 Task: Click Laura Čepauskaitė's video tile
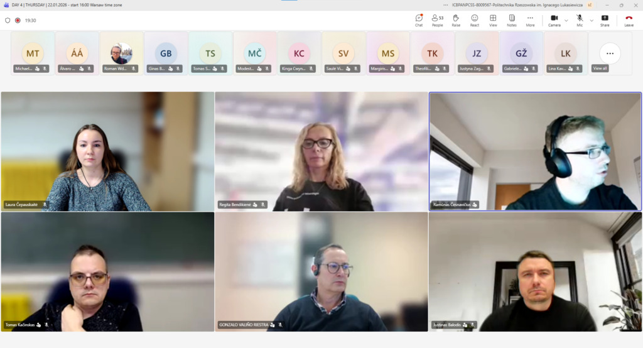click(x=107, y=151)
